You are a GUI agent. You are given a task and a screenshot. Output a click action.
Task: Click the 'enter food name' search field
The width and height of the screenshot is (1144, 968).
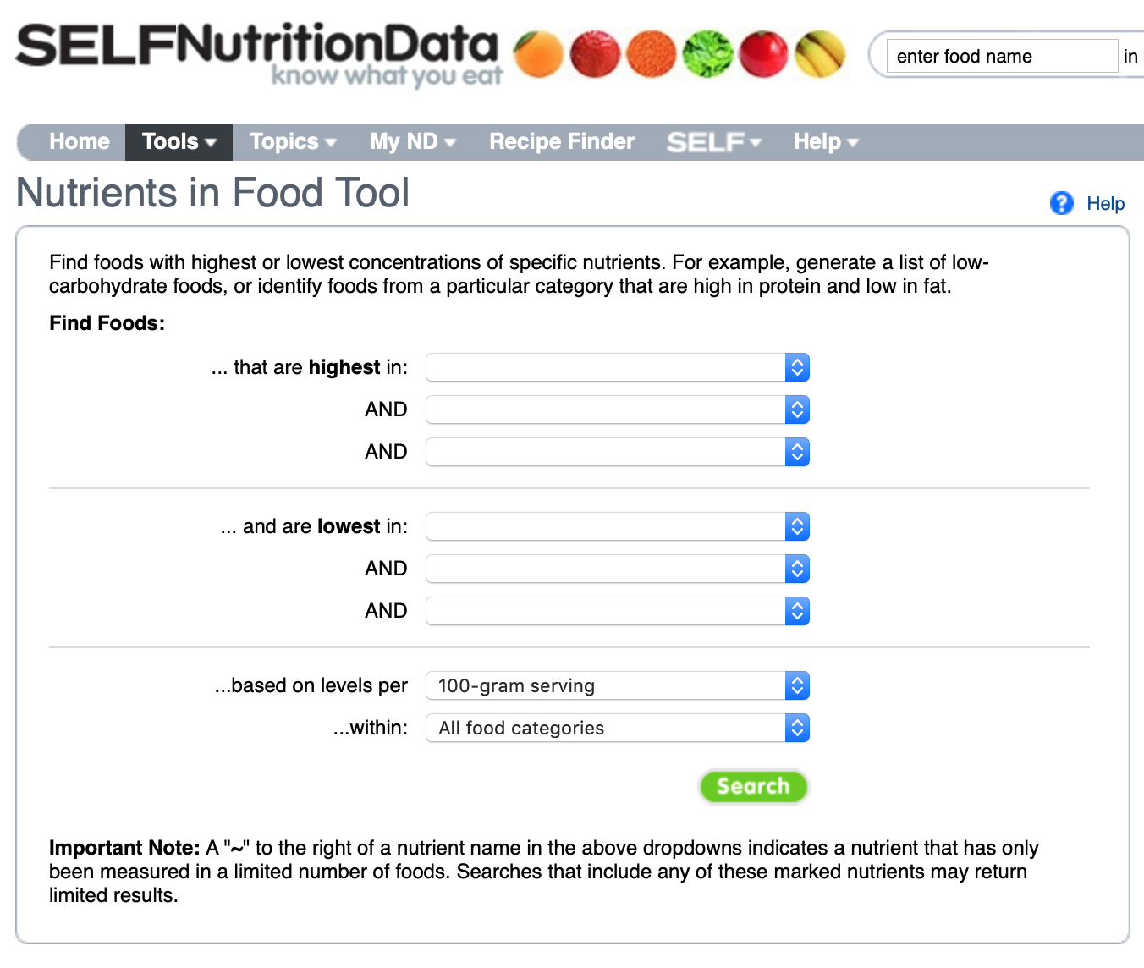point(1001,56)
